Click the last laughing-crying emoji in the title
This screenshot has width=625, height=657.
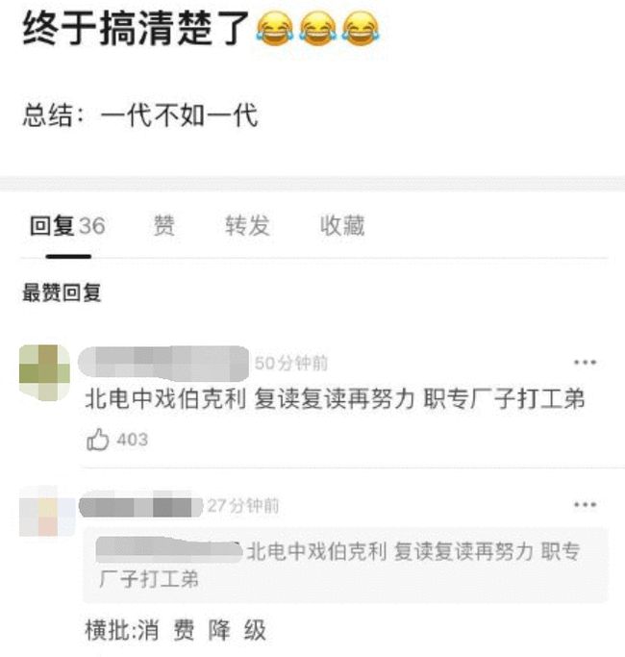(x=361, y=28)
